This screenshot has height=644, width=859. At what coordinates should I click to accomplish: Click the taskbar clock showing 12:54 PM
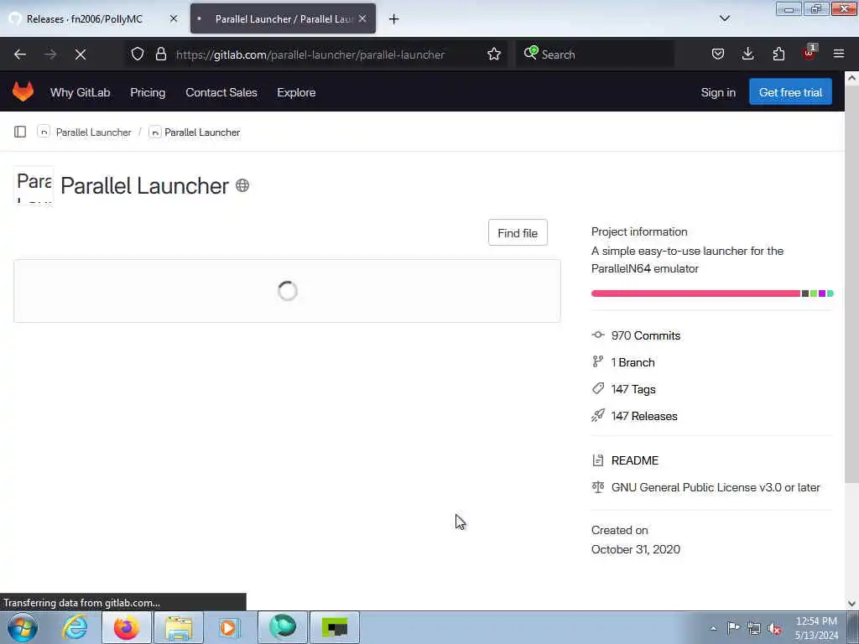pyautogui.click(x=816, y=627)
